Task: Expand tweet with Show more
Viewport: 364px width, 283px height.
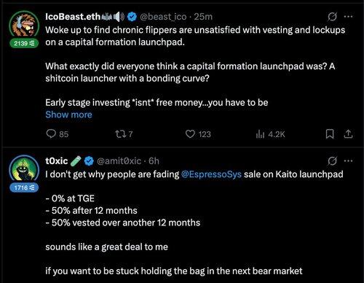Action: point(68,115)
